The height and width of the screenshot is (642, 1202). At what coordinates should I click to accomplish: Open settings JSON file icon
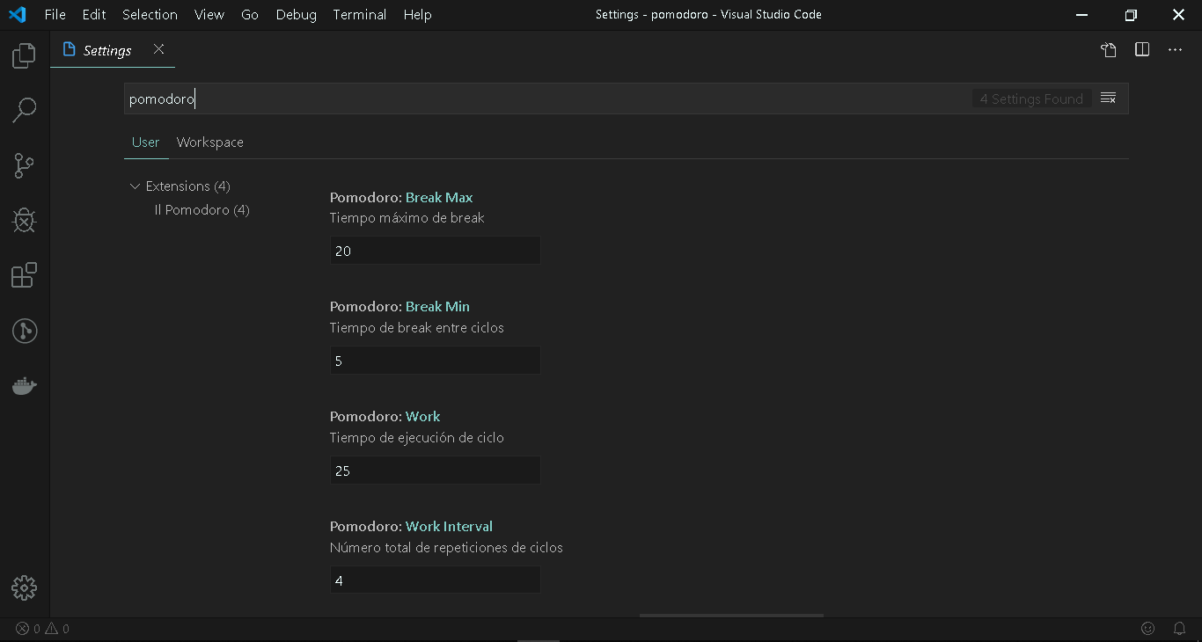[1109, 50]
